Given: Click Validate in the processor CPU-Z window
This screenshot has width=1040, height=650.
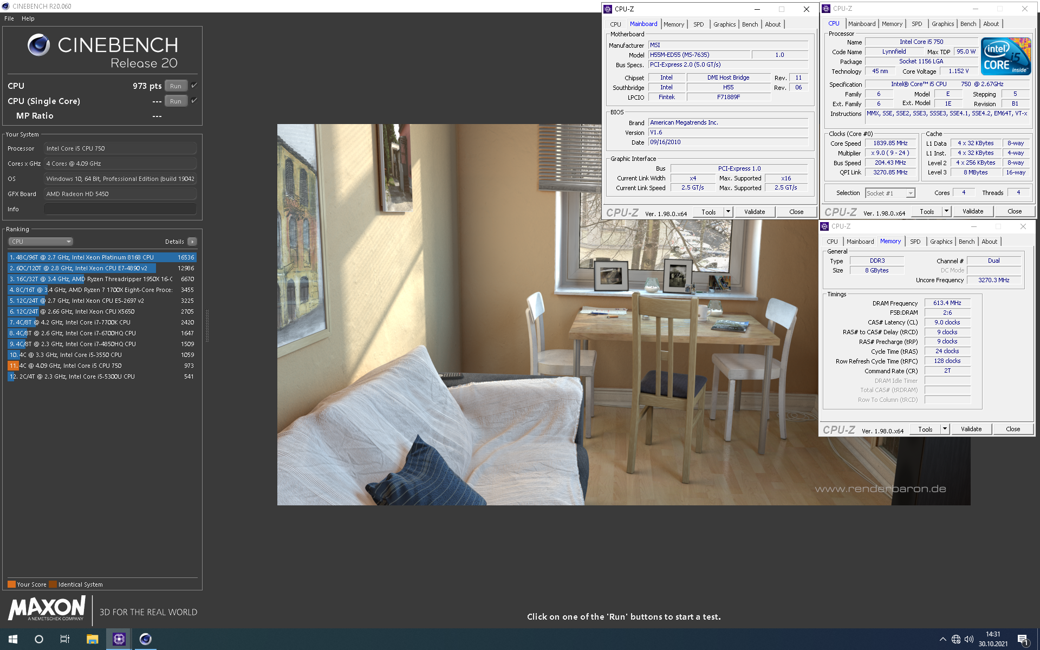Looking at the screenshot, I should (972, 211).
